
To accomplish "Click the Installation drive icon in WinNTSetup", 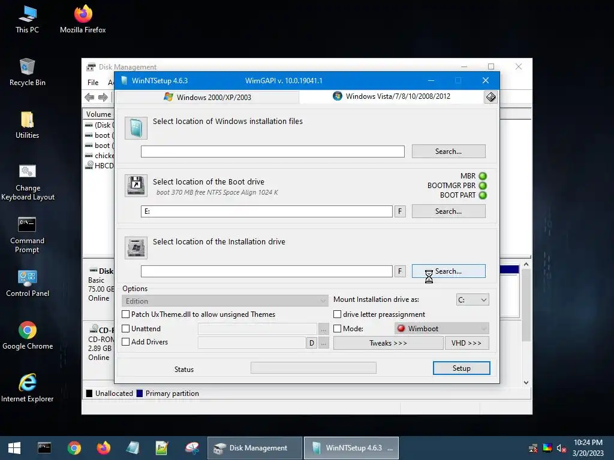I will point(136,247).
